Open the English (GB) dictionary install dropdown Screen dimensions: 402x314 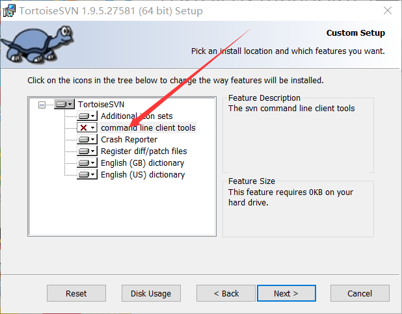pyautogui.click(x=87, y=163)
